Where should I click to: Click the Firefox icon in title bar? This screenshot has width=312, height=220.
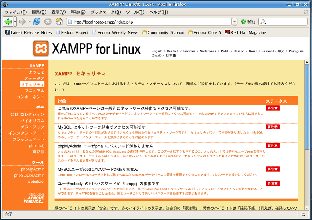coord(5,4)
